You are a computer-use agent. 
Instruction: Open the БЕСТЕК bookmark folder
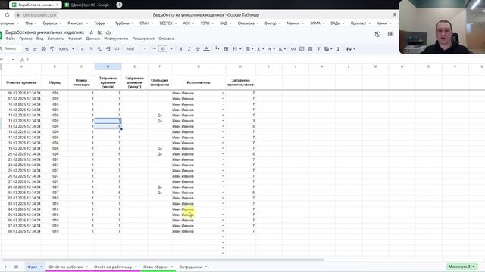tap(168, 23)
